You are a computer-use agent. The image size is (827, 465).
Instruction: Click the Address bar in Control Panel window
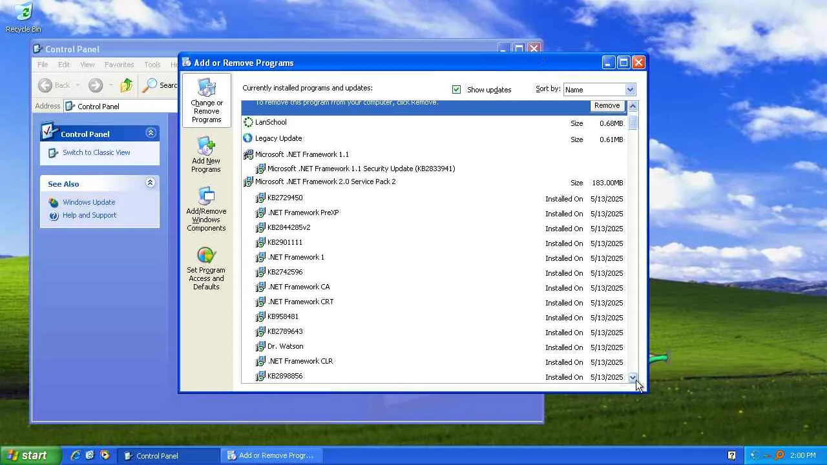click(121, 106)
